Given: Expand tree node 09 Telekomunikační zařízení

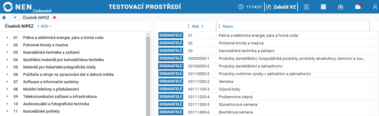Looking at the screenshot, I should tap(7, 97).
